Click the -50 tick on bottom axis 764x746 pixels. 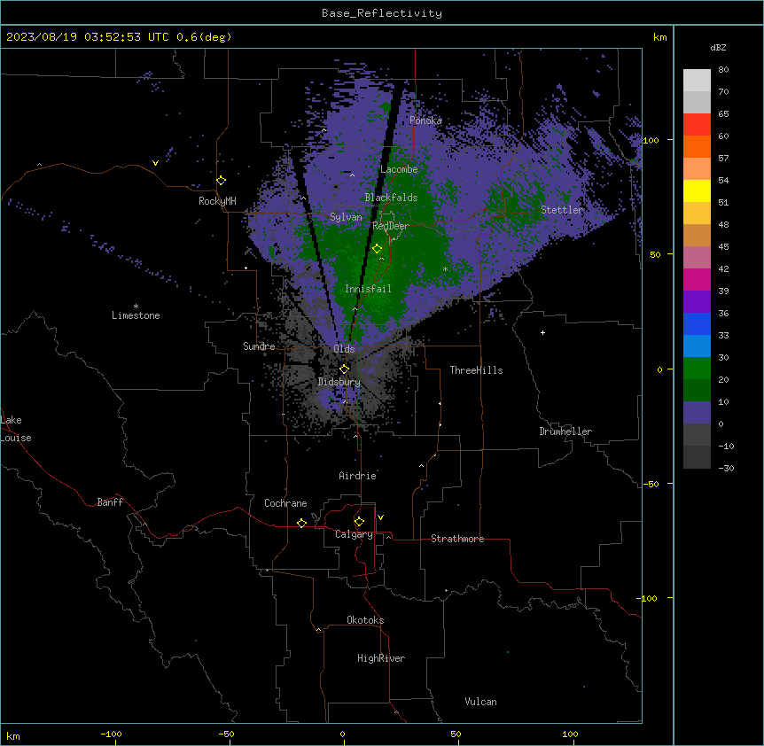coord(226,734)
